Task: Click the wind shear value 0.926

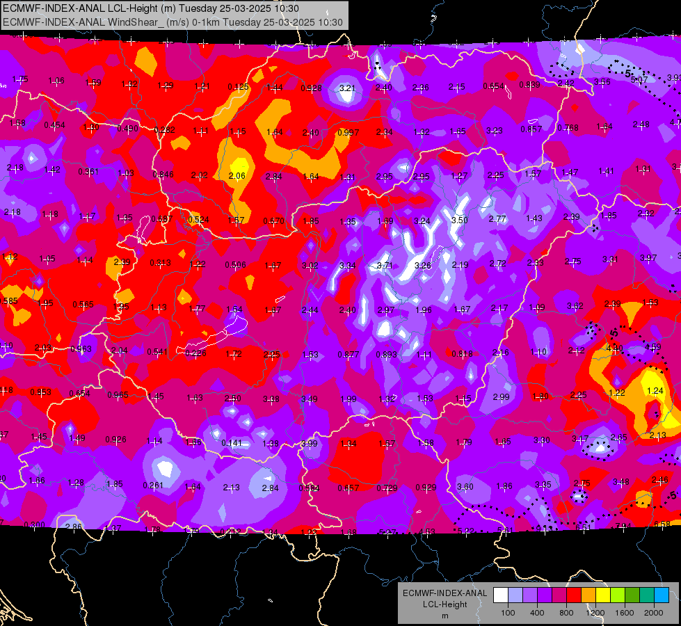Action: click(x=115, y=440)
